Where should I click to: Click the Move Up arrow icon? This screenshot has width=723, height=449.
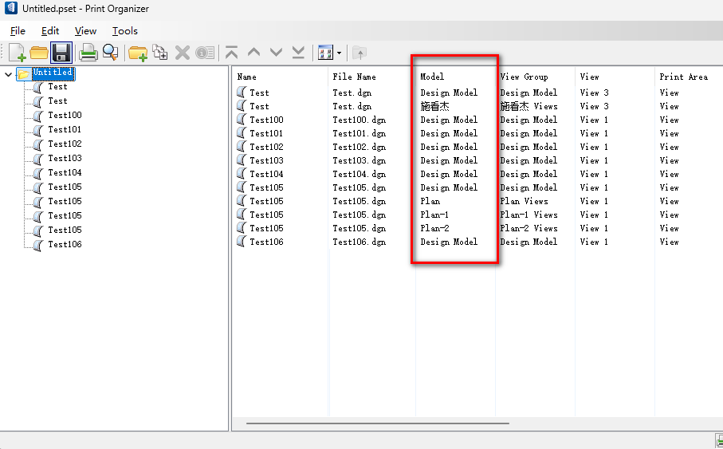click(253, 52)
